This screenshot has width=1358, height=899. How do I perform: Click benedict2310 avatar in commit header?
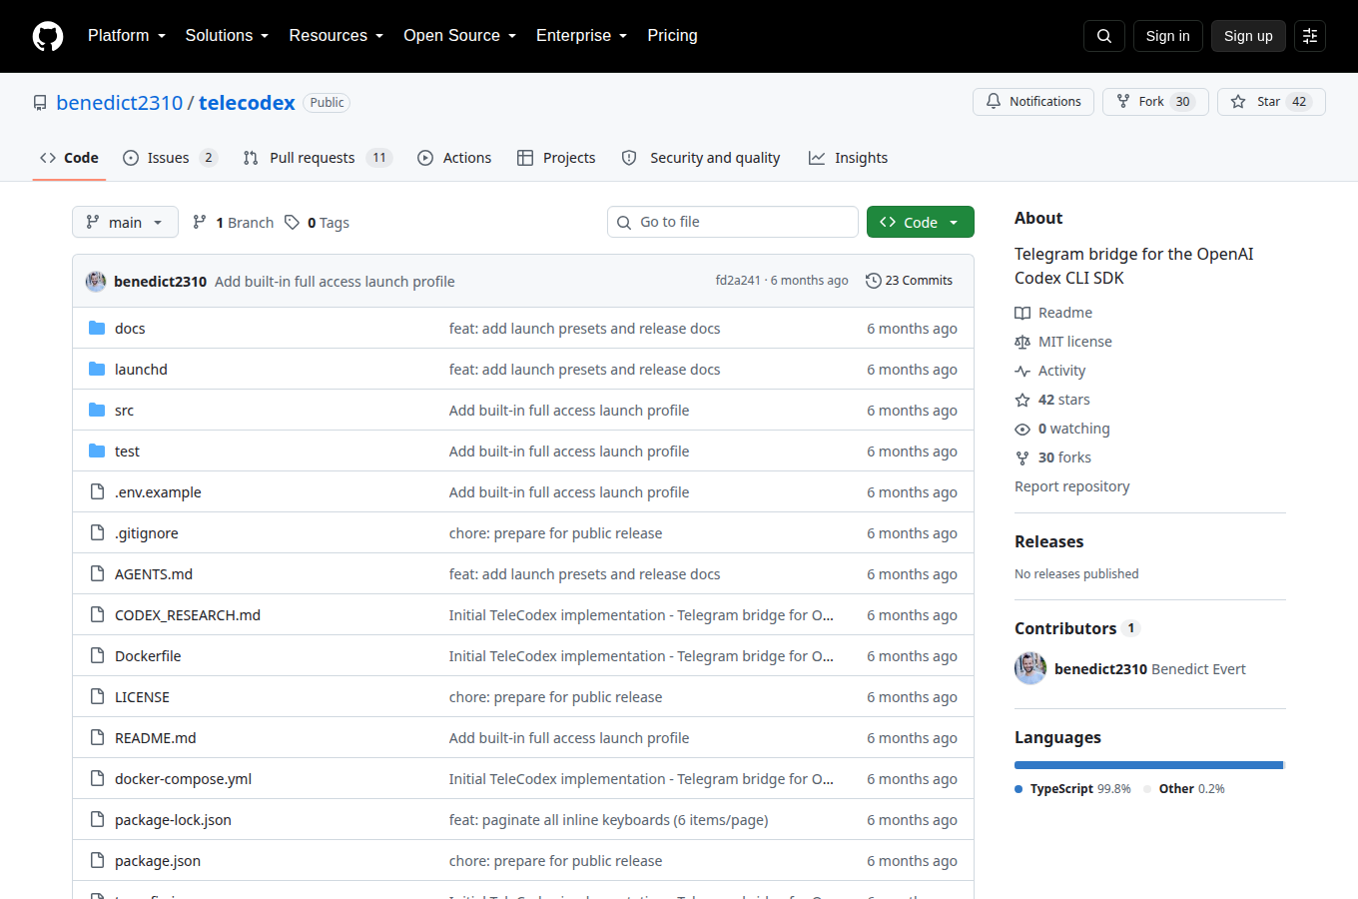(x=96, y=281)
